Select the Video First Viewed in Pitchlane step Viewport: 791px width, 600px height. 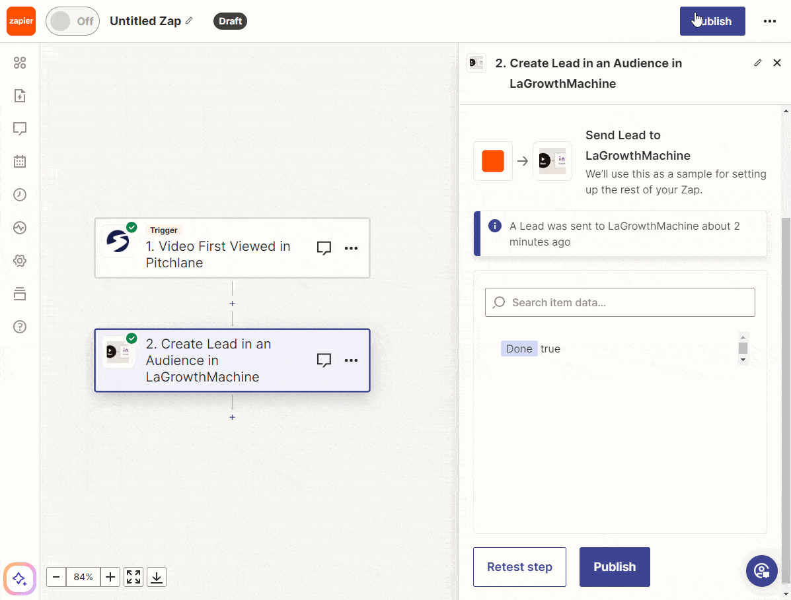click(232, 248)
